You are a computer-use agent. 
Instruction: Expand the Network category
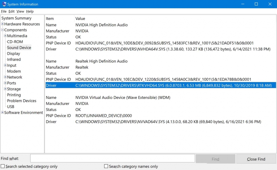(5, 77)
